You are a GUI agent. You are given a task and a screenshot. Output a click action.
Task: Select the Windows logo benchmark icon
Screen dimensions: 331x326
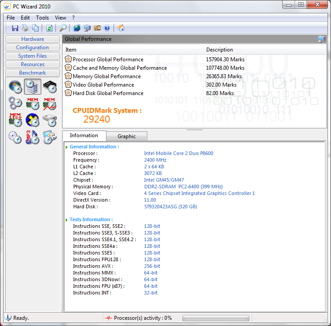pyautogui.click(x=15, y=87)
